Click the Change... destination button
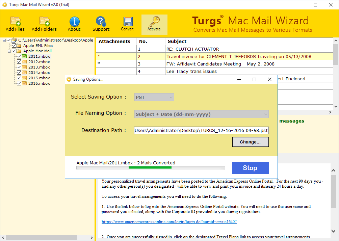 tap(250, 142)
